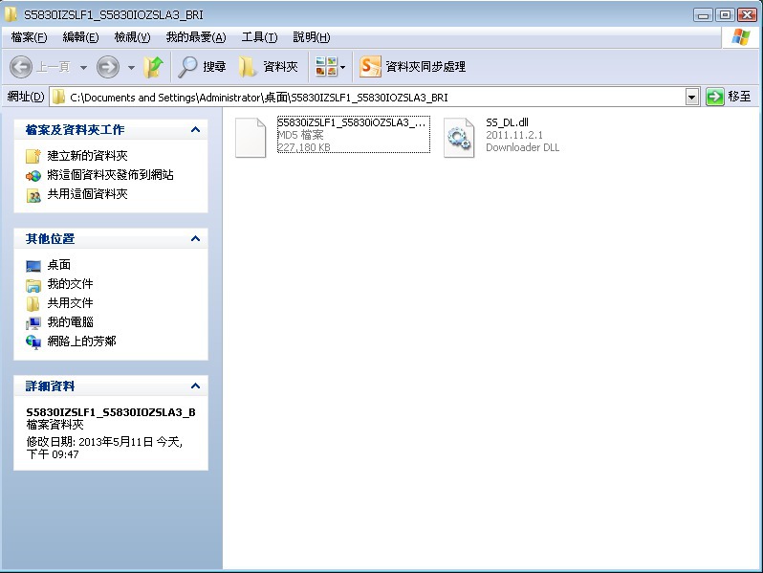Collapse the 檔案及資料夾工作 panel
Image resolution: width=763 pixels, height=573 pixels.
(x=196, y=129)
